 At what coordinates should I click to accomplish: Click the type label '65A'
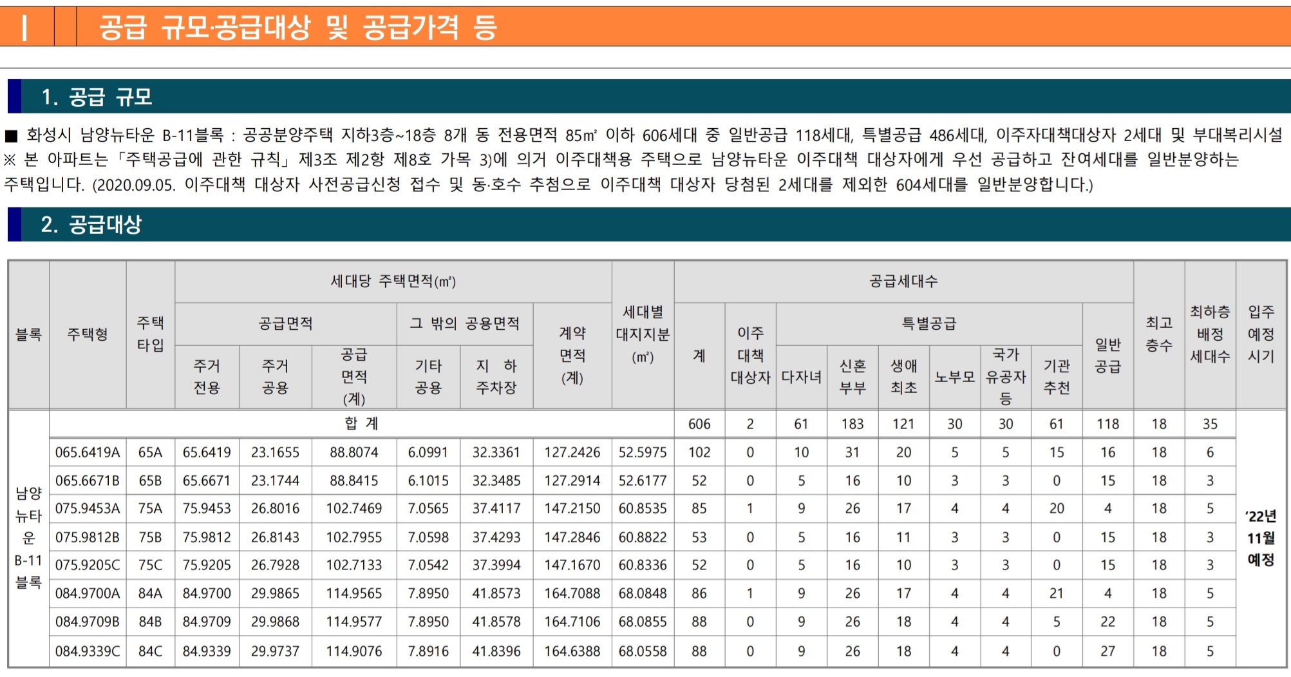click(151, 453)
